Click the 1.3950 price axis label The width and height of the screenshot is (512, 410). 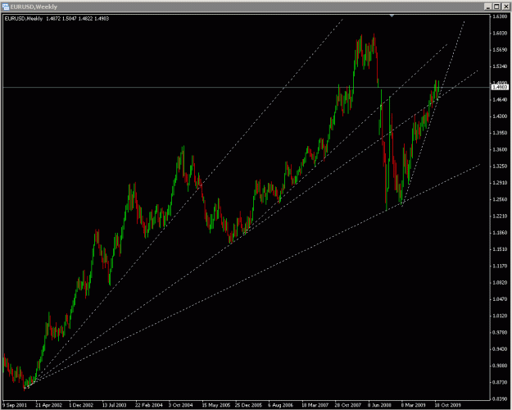point(500,133)
